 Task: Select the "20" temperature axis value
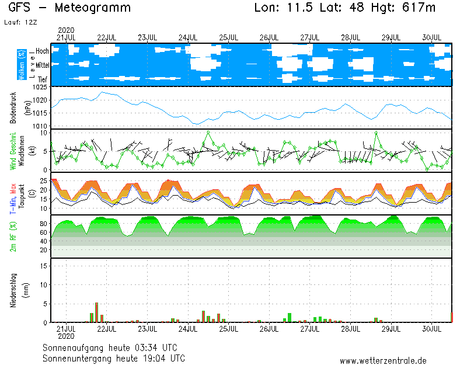pos(44,190)
